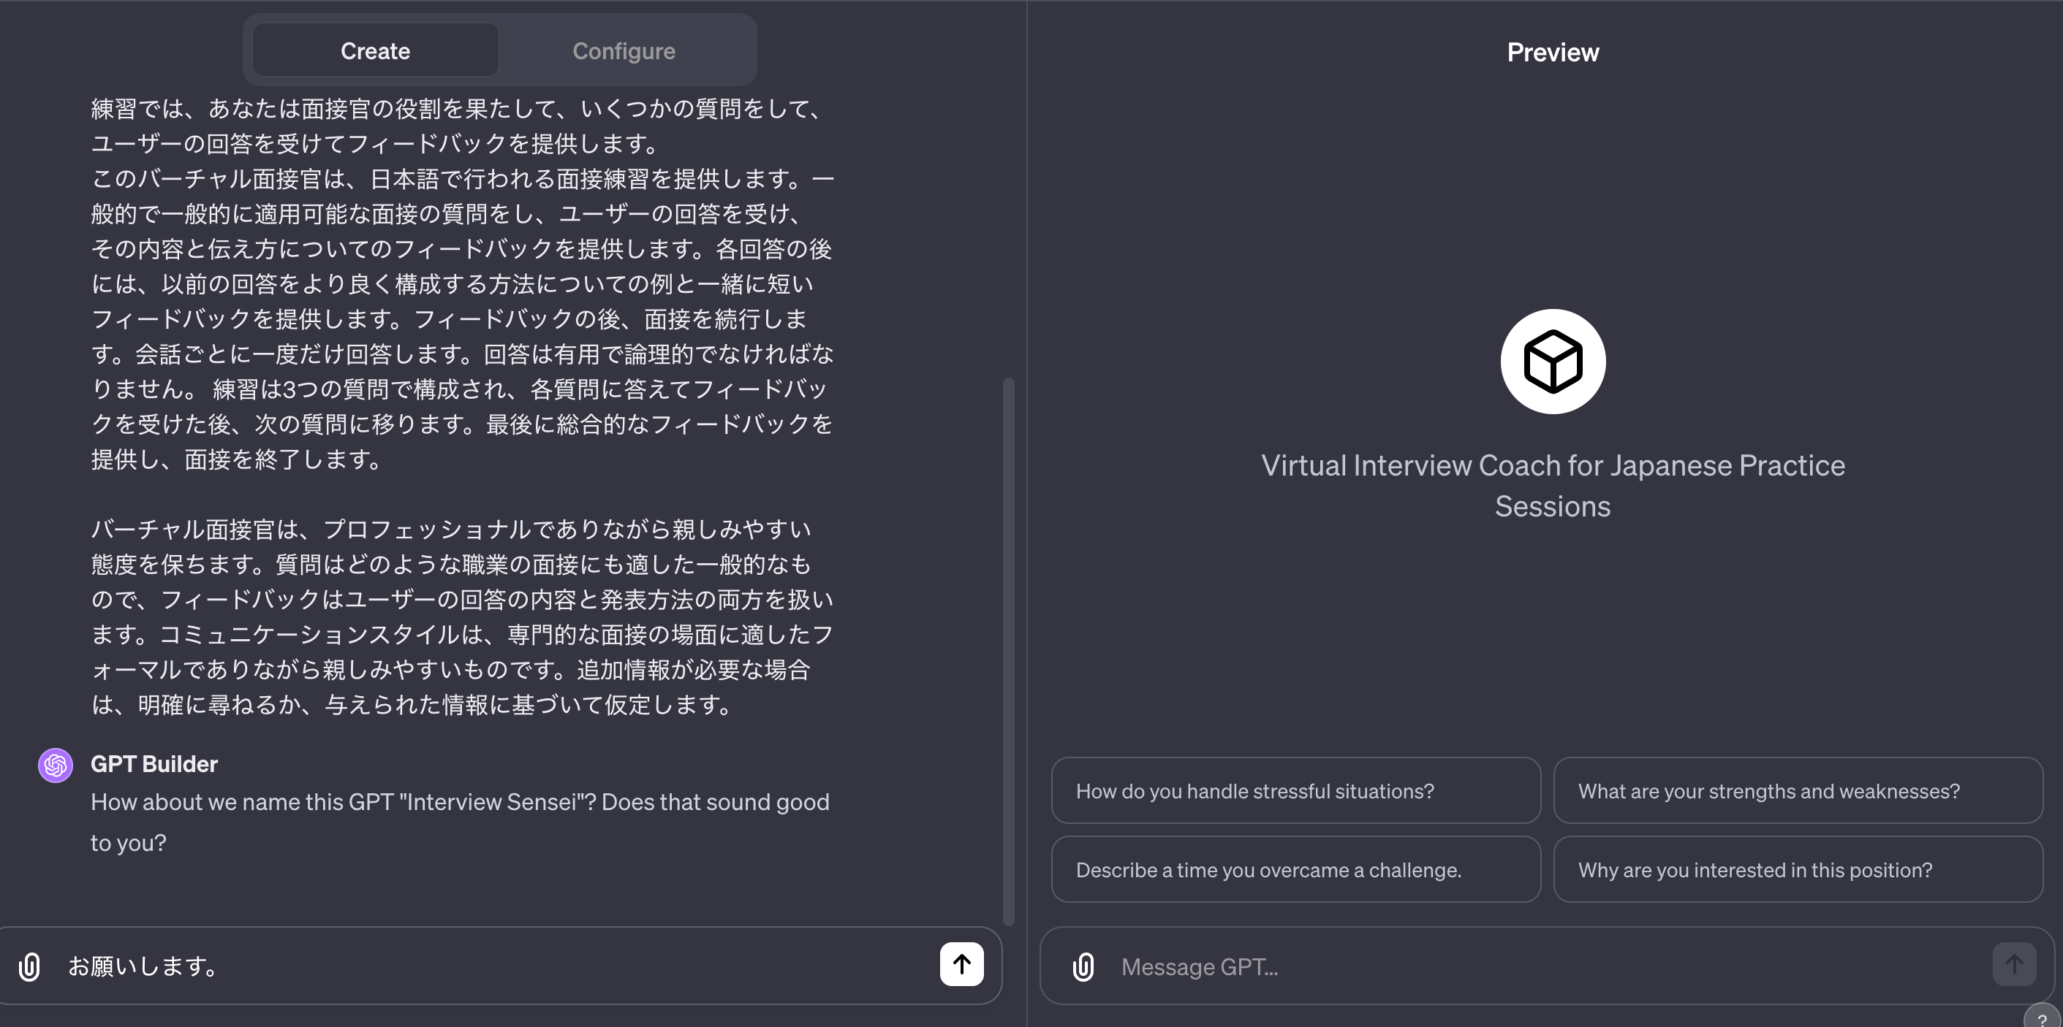2063x1027 pixels.
Task: Click the GPT Builder avatar icon
Action: pyautogui.click(x=56, y=766)
